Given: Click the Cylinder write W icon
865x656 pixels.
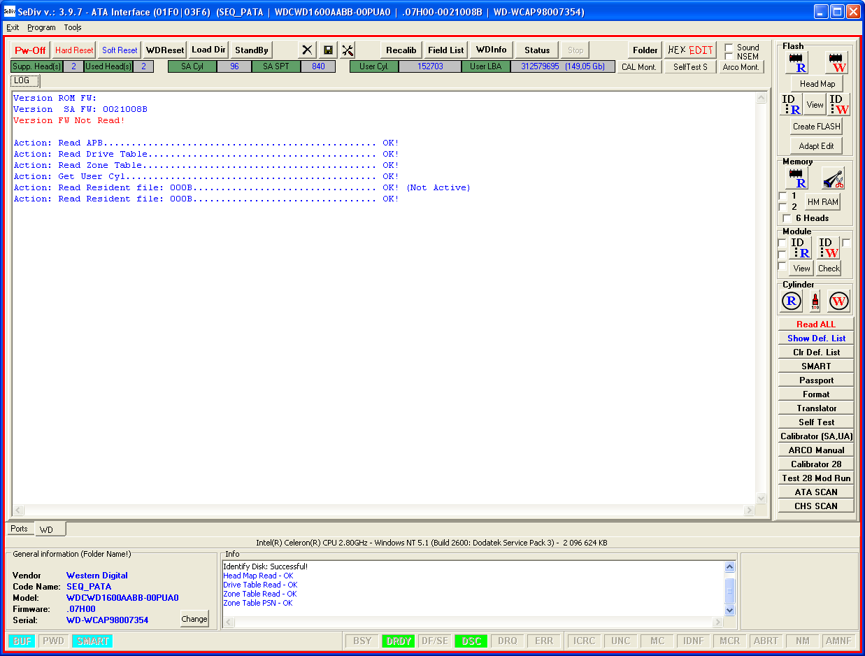Looking at the screenshot, I should [x=838, y=301].
